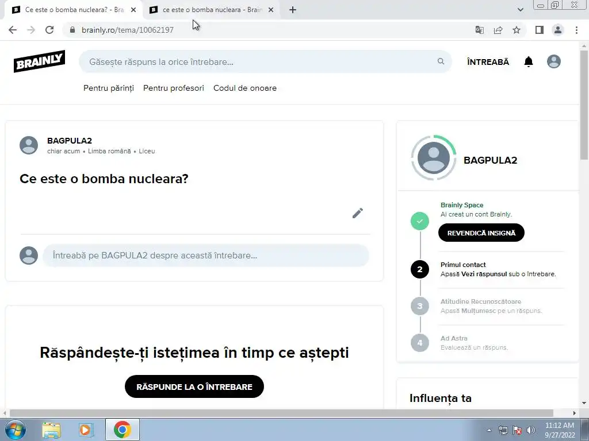
Task: Go back with browser back arrow
Action: point(13,30)
